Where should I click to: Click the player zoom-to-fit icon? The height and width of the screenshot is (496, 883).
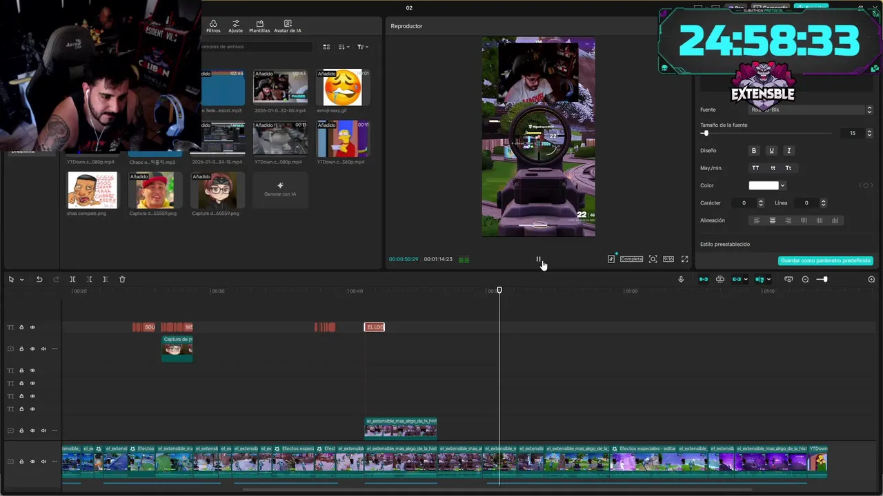click(653, 259)
